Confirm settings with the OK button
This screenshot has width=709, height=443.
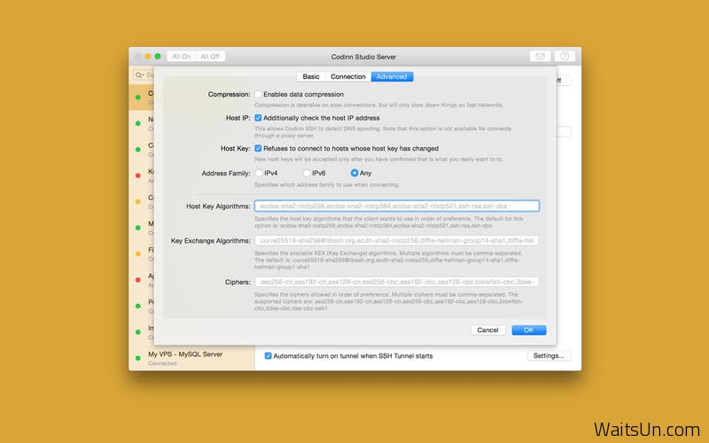[529, 330]
